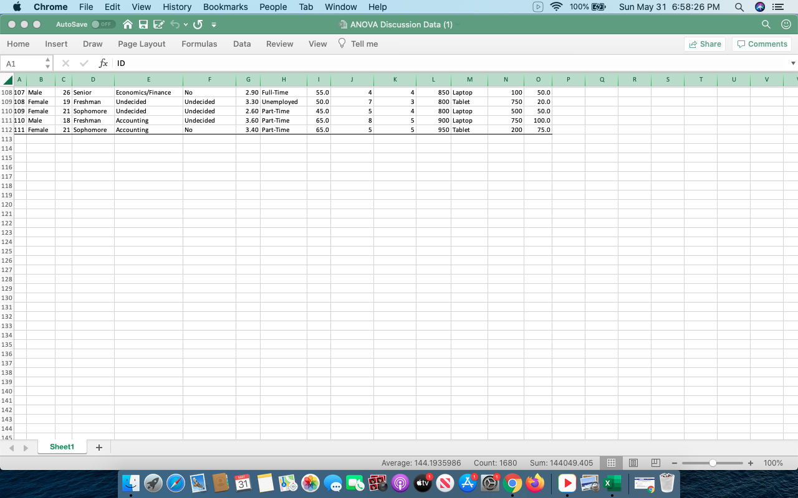Click the Wi-Fi icon in menu bar
Image resolution: width=798 pixels, height=498 pixels.
click(556, 7)
